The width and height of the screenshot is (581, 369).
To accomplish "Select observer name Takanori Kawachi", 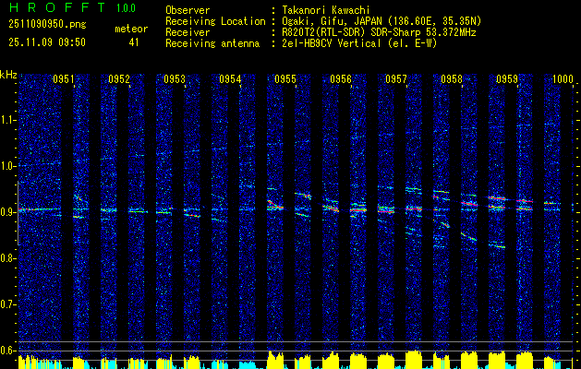I will point(326,10).
